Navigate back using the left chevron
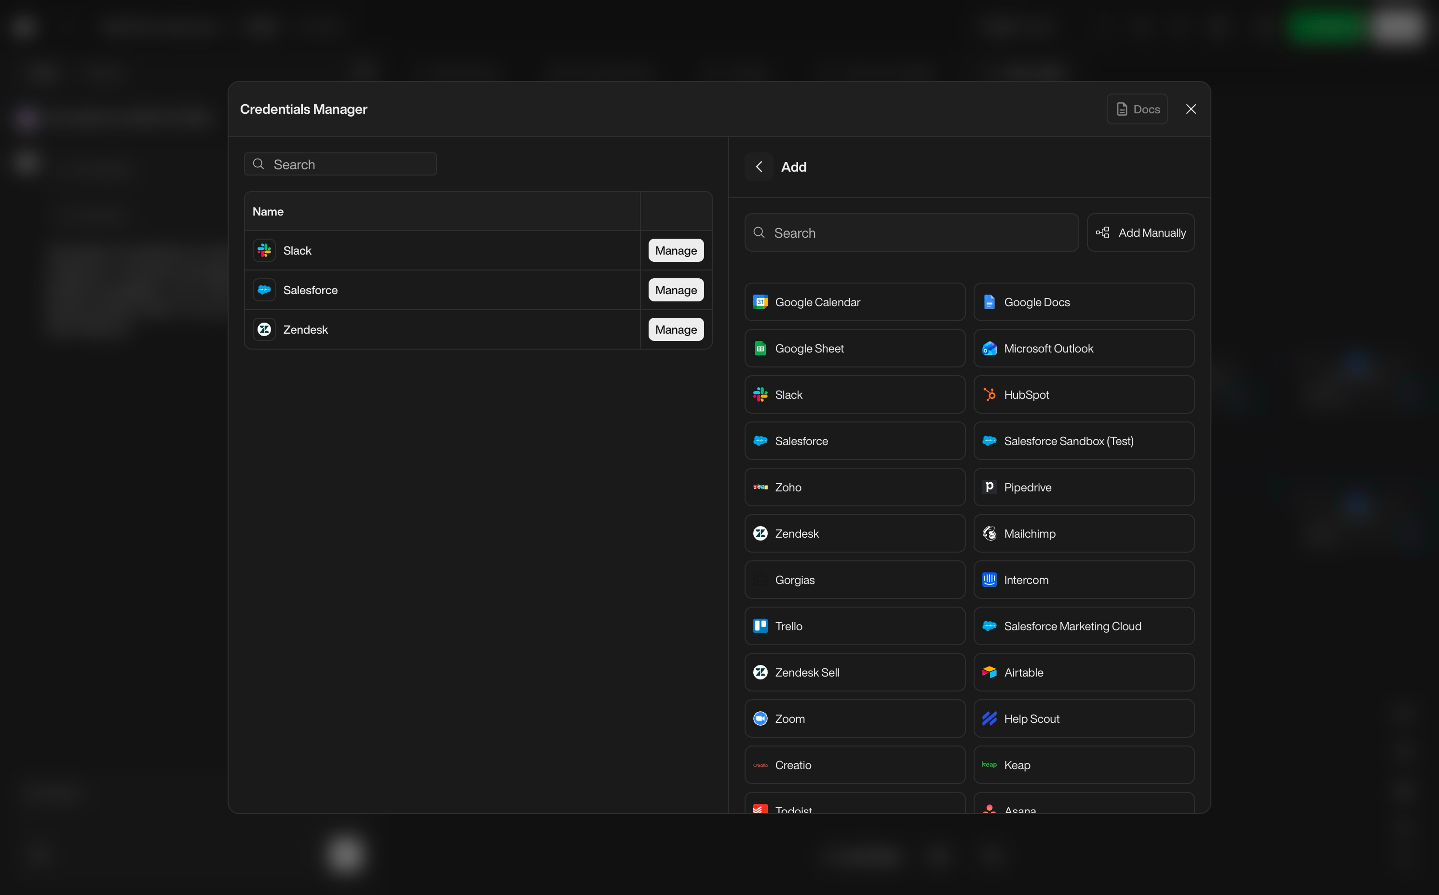 coord(760,167)
